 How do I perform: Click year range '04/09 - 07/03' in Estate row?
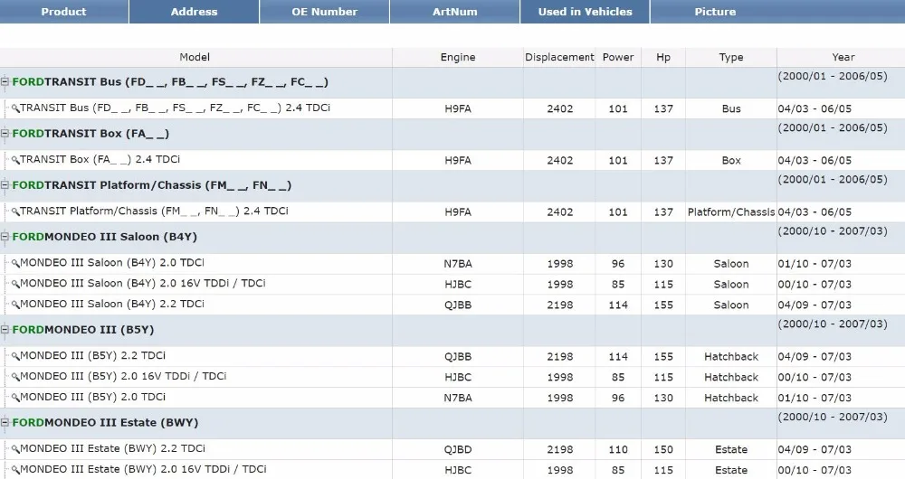[814, 449]
